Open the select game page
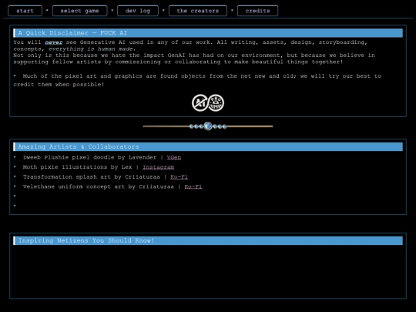The width and height of the screenshot is (416, 312). [80, 11]
